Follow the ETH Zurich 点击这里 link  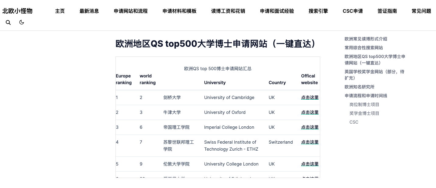tap(310, 142)
